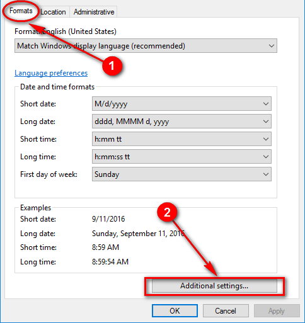Image resolution: width=305 pixels, height=323 pixels.
Task: Switch to the Formats tab
Action: pyautogui.click(x=21, y=11)
